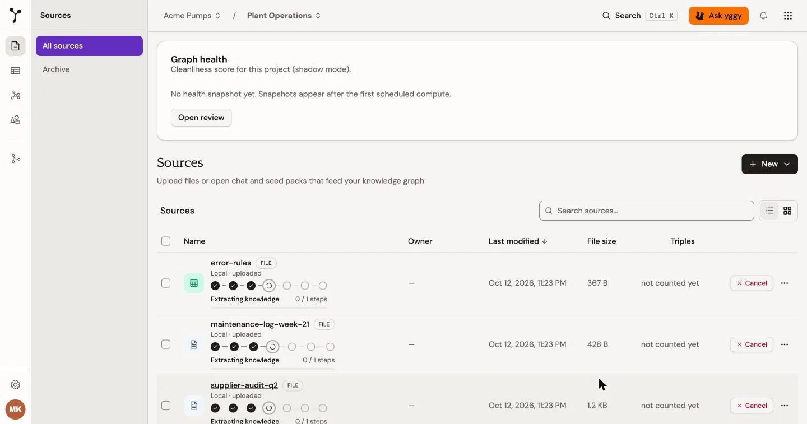Open the Acme Pumps organization switcher

pyautogui.click(x=192, y=16)
